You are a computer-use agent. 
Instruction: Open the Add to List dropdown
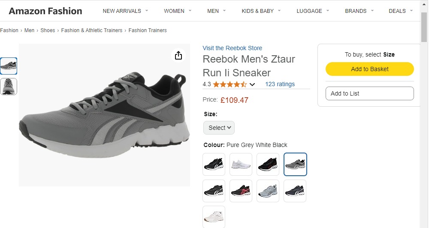pyautogui.click(x=369, y=93)
